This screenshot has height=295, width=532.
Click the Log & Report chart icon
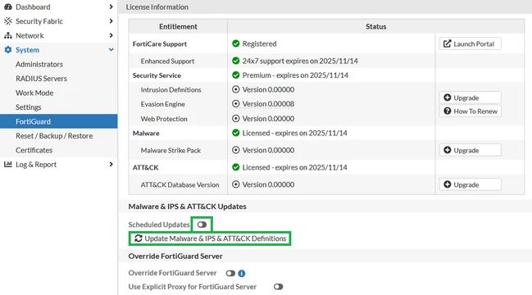tap(8, 164)
